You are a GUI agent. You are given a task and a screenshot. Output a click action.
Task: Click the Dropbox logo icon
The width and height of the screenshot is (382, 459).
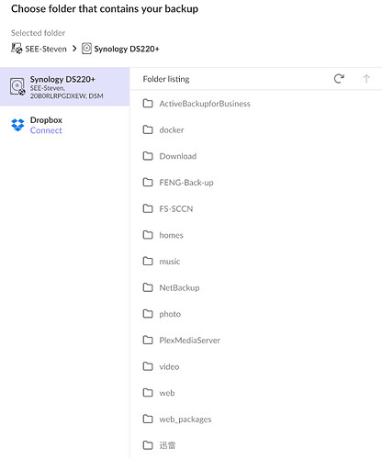point(17,125)
